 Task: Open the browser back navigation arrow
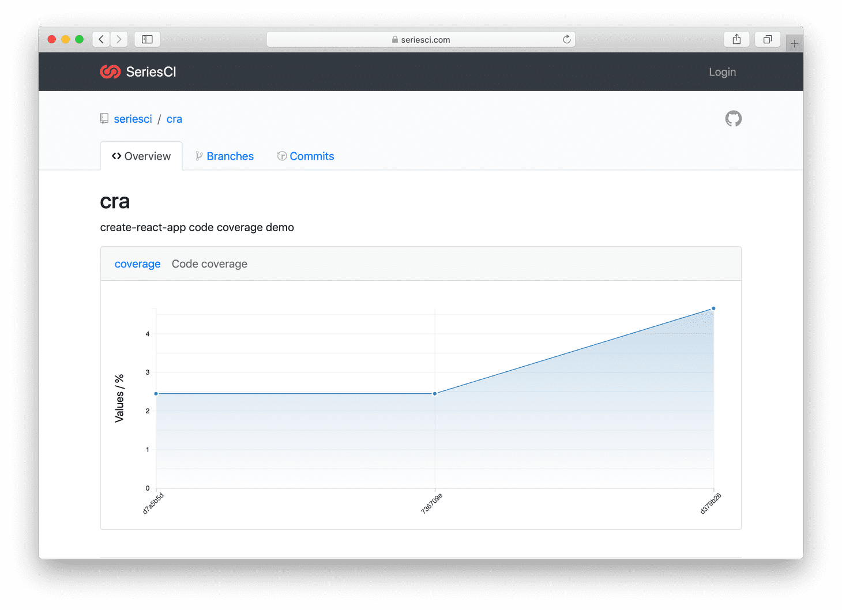click(x=101, y=39)
